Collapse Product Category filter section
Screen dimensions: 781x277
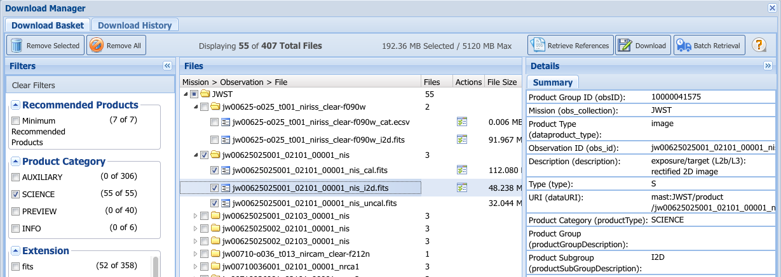click(16, 162)
